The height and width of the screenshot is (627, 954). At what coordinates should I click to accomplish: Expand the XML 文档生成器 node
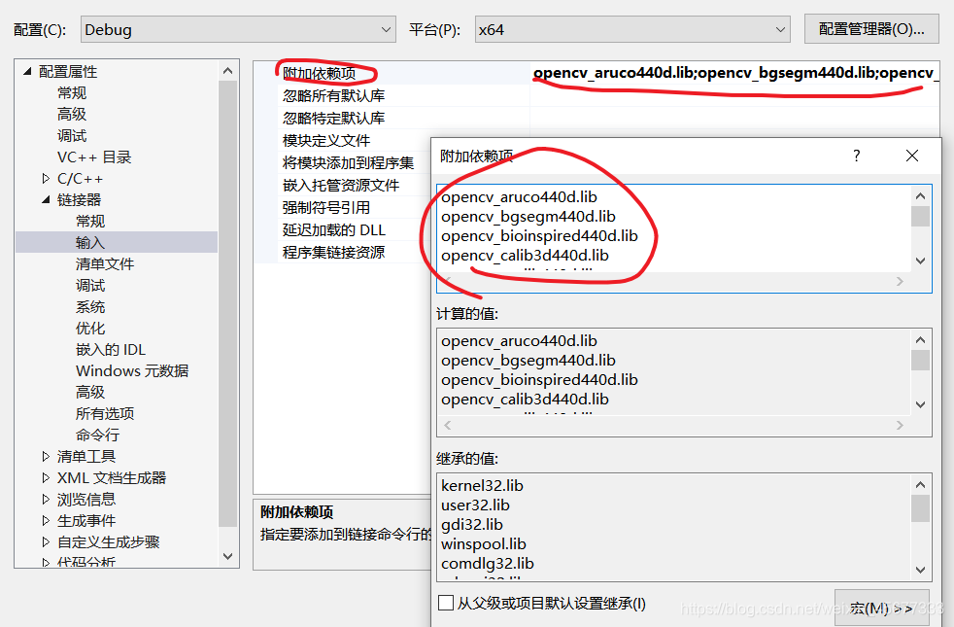coord(45,476)
